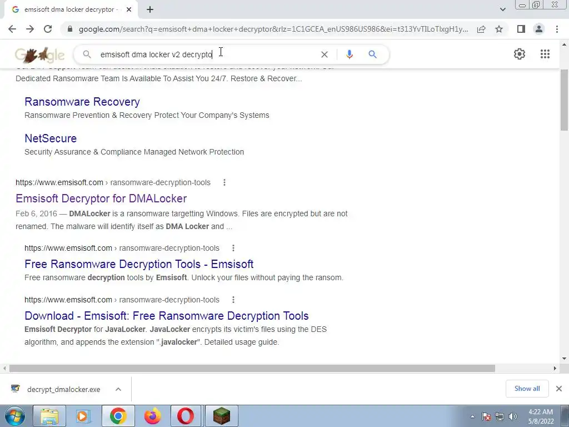This screenshot has width=569, height=427.
Task: Open the Windows Start menu
Action: [14, 416]
